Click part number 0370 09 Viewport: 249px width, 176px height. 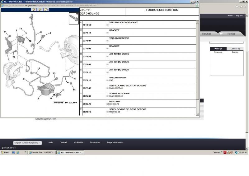tap(87, 64)
